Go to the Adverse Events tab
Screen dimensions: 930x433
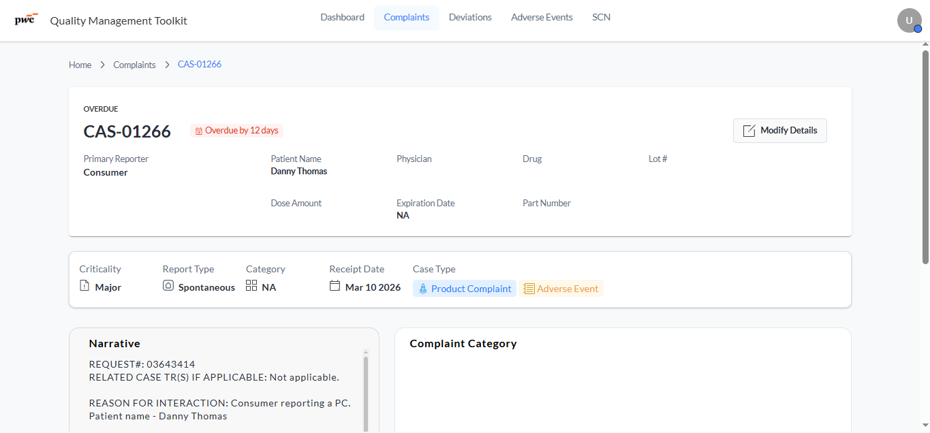coord(542,18)
